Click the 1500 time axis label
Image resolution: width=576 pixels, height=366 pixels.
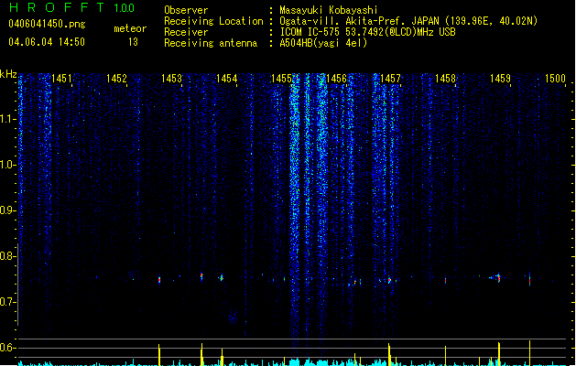tap(555, 78)
